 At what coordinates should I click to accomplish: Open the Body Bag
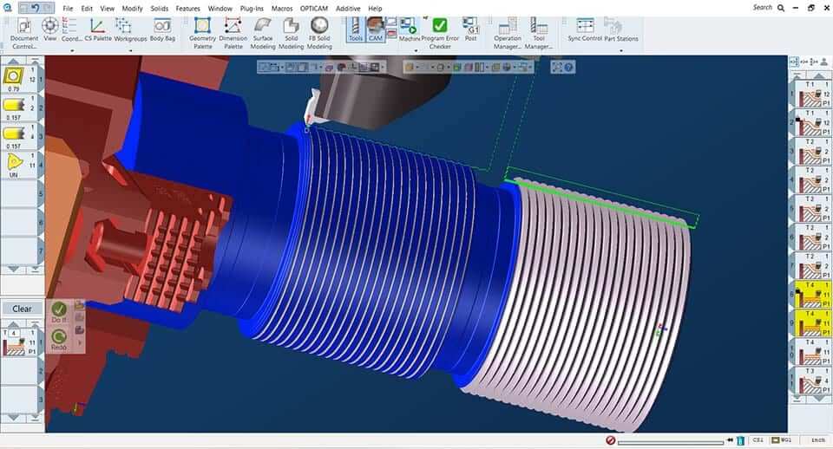[162, 32]
